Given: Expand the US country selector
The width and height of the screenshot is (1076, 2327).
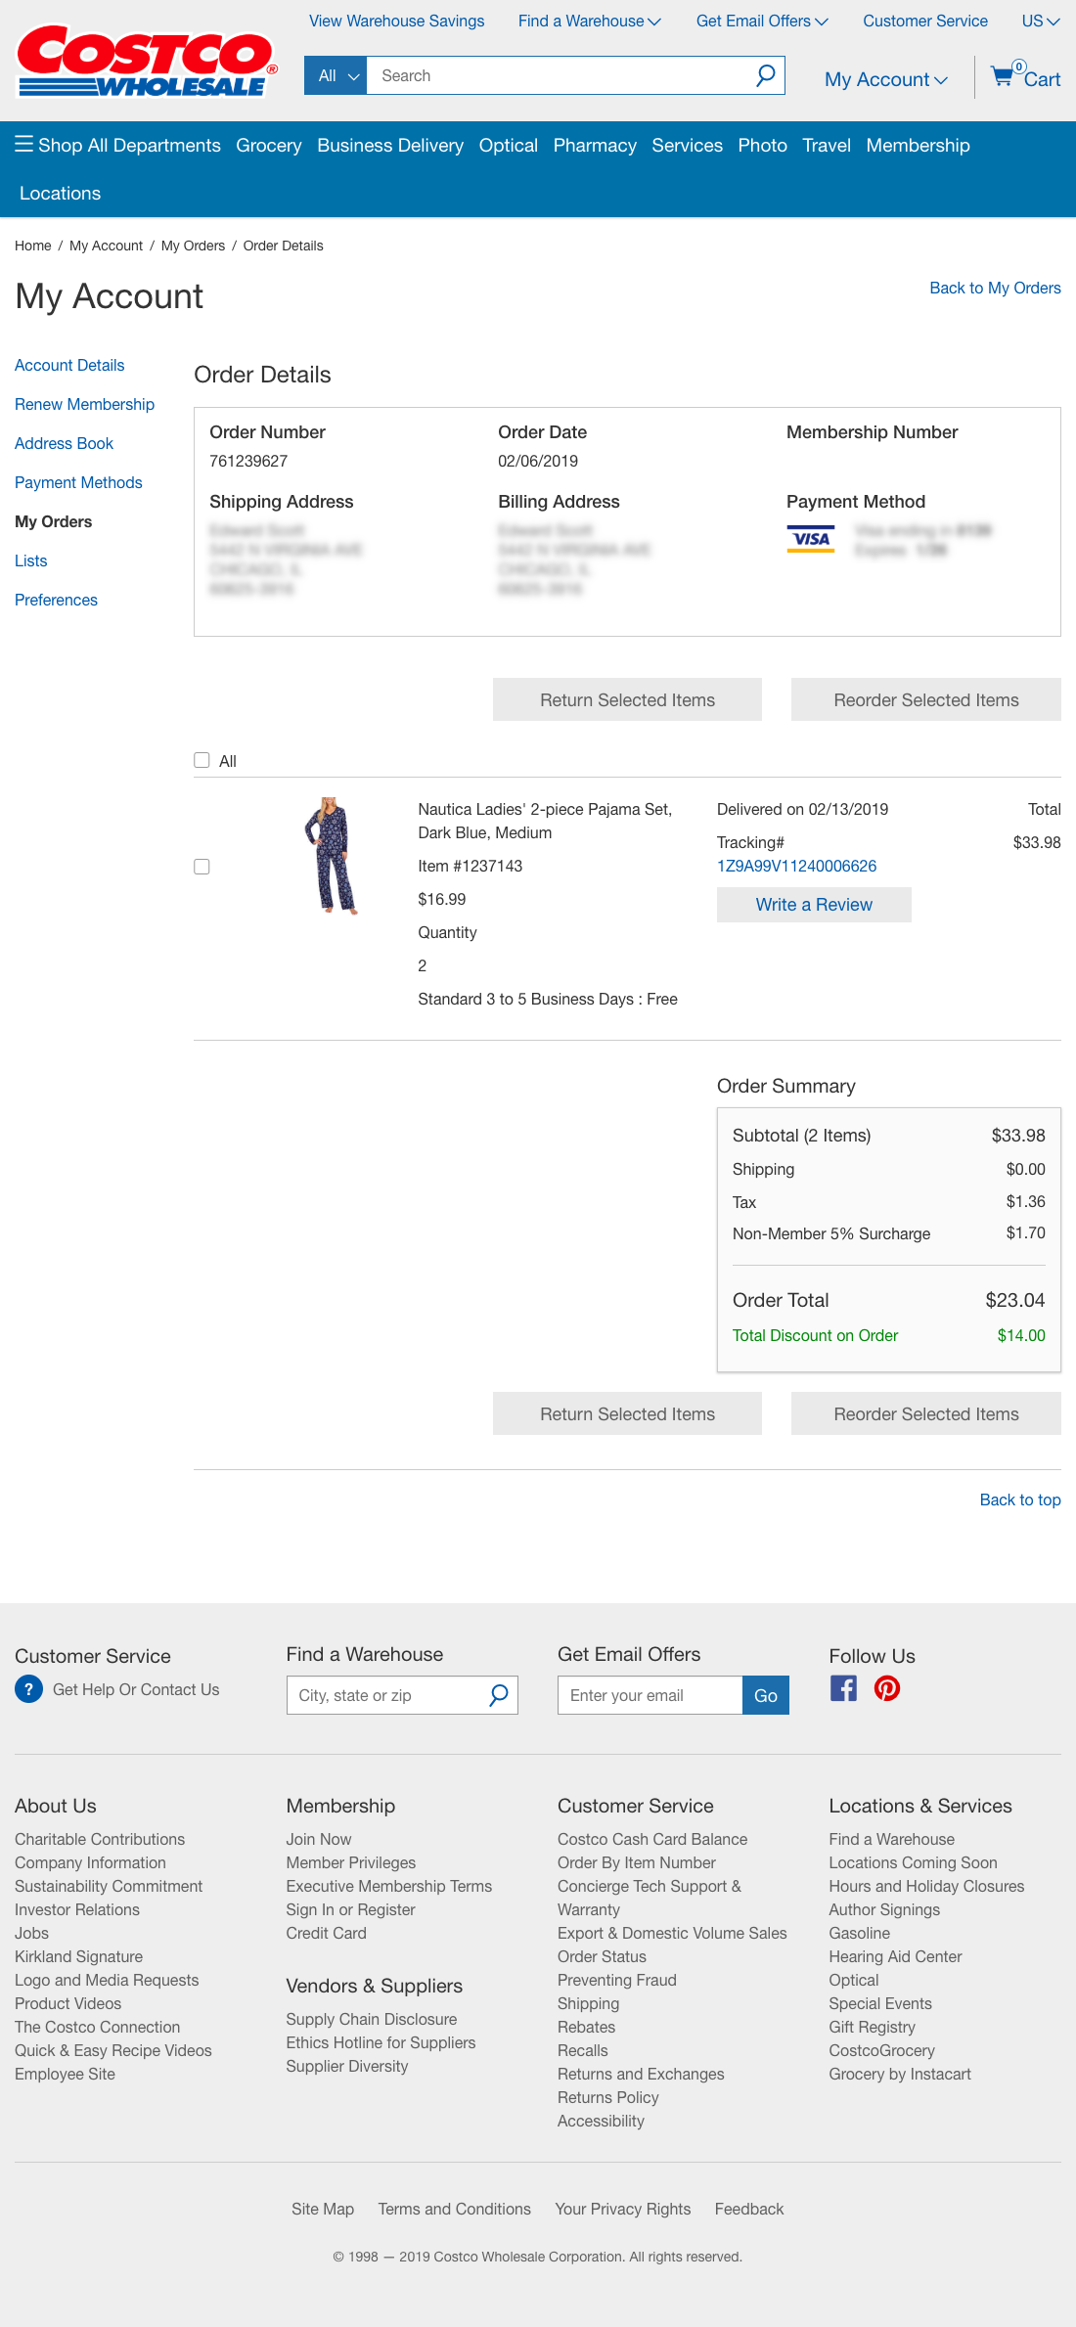Looking at the screenshot, I should (1041, 21).
